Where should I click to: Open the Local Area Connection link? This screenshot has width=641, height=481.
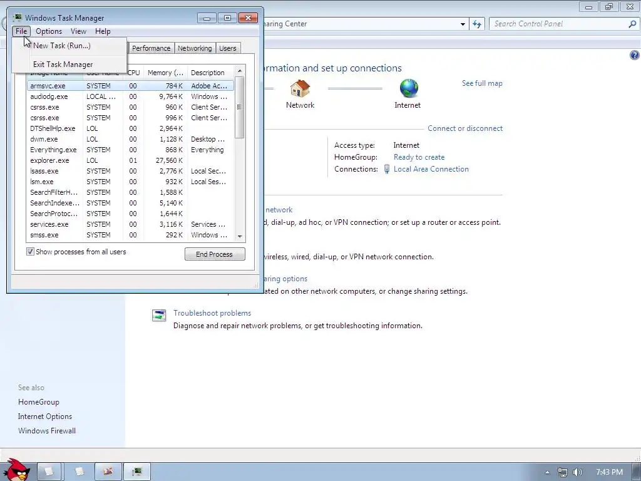(x=431, y=169)
